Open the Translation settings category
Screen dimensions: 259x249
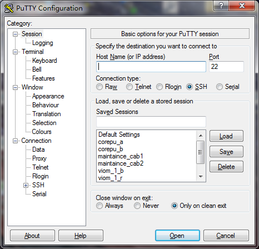(47, 114)
